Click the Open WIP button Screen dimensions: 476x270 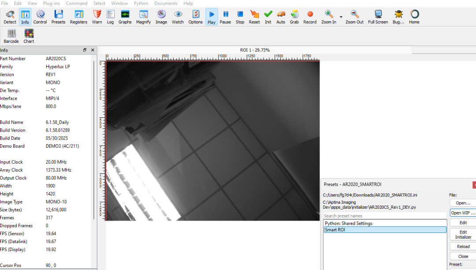click(x=463, y=213)
